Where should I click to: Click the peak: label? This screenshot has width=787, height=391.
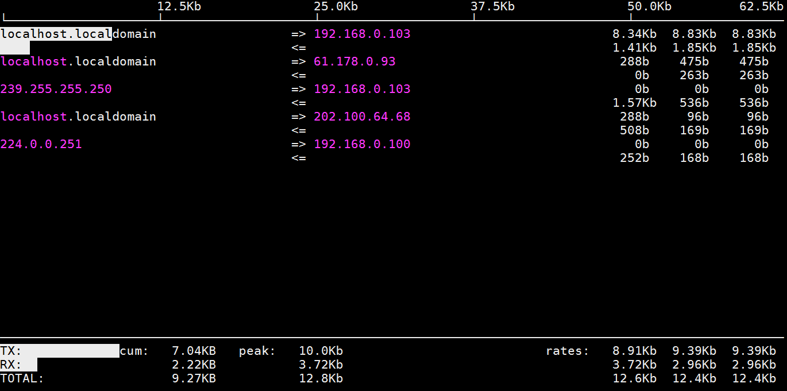257,351
